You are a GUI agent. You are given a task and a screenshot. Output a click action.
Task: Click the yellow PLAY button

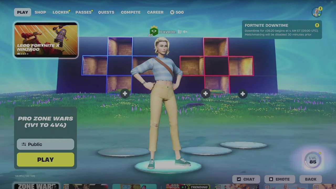(45, 160)
